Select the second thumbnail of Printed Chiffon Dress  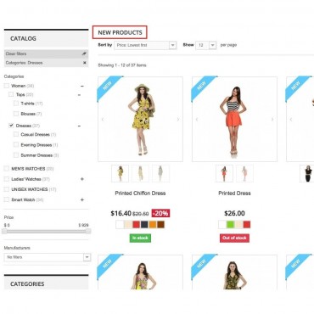pos(140,173)
